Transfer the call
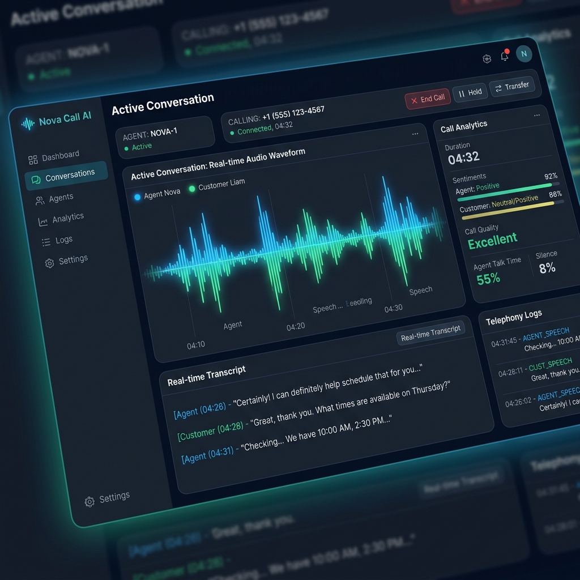 pyautogui.click(x=512, y=87)
